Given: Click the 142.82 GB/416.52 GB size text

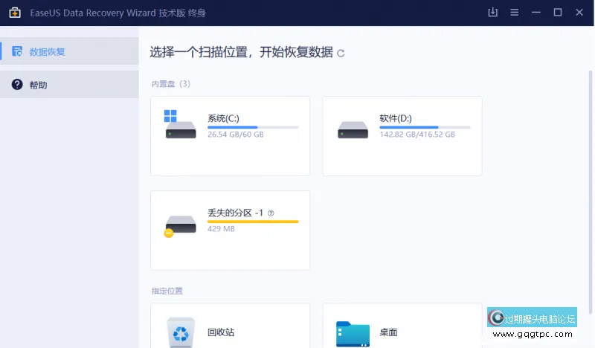Looking at the screenshot, I should click(417, 135).
